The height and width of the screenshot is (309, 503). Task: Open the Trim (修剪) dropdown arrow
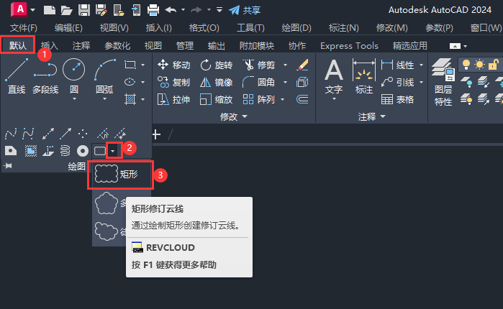click(285, 65)
